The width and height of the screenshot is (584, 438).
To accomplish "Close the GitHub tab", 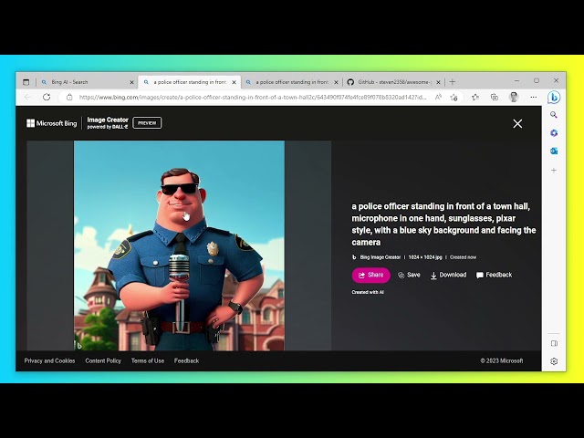I will click(x=438, y=82).
